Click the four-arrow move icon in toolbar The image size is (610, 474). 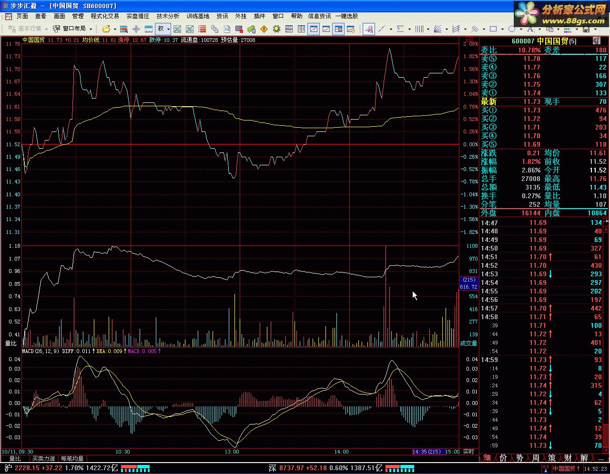point(136,29)
